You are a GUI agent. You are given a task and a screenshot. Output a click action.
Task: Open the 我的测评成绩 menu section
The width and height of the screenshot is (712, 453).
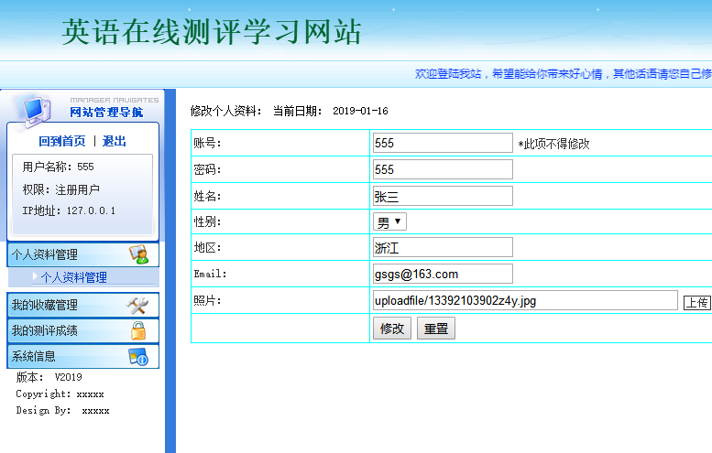(x=83, y=330)
